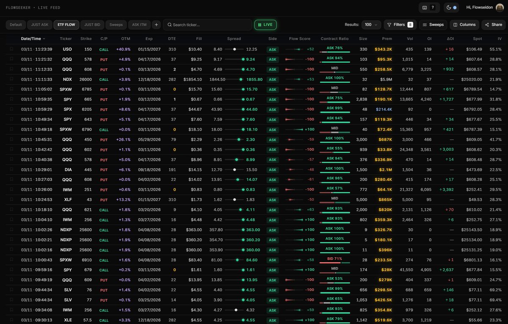Toggle bookmark on IWM row at 10:04:10
508x324 pixels.
pos(12,220)
